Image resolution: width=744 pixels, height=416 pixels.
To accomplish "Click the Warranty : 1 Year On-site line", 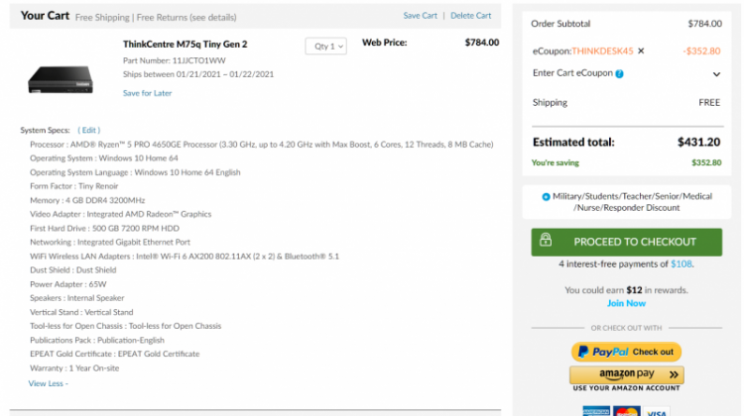I will pyautogui.click(x=74, y=368).
